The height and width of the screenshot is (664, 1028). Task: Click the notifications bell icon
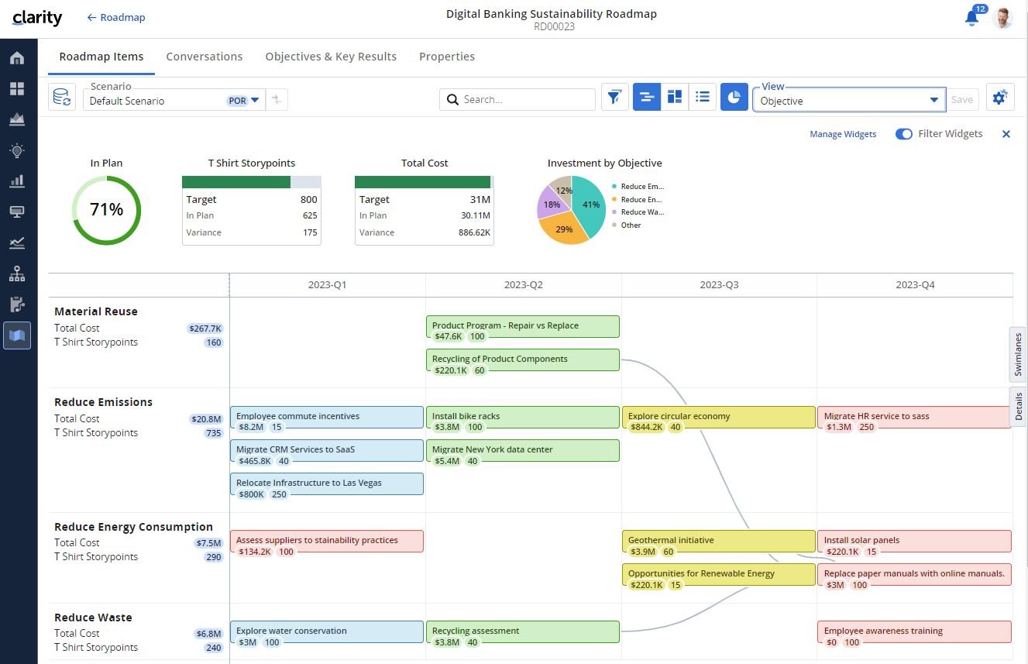[971, 19]
